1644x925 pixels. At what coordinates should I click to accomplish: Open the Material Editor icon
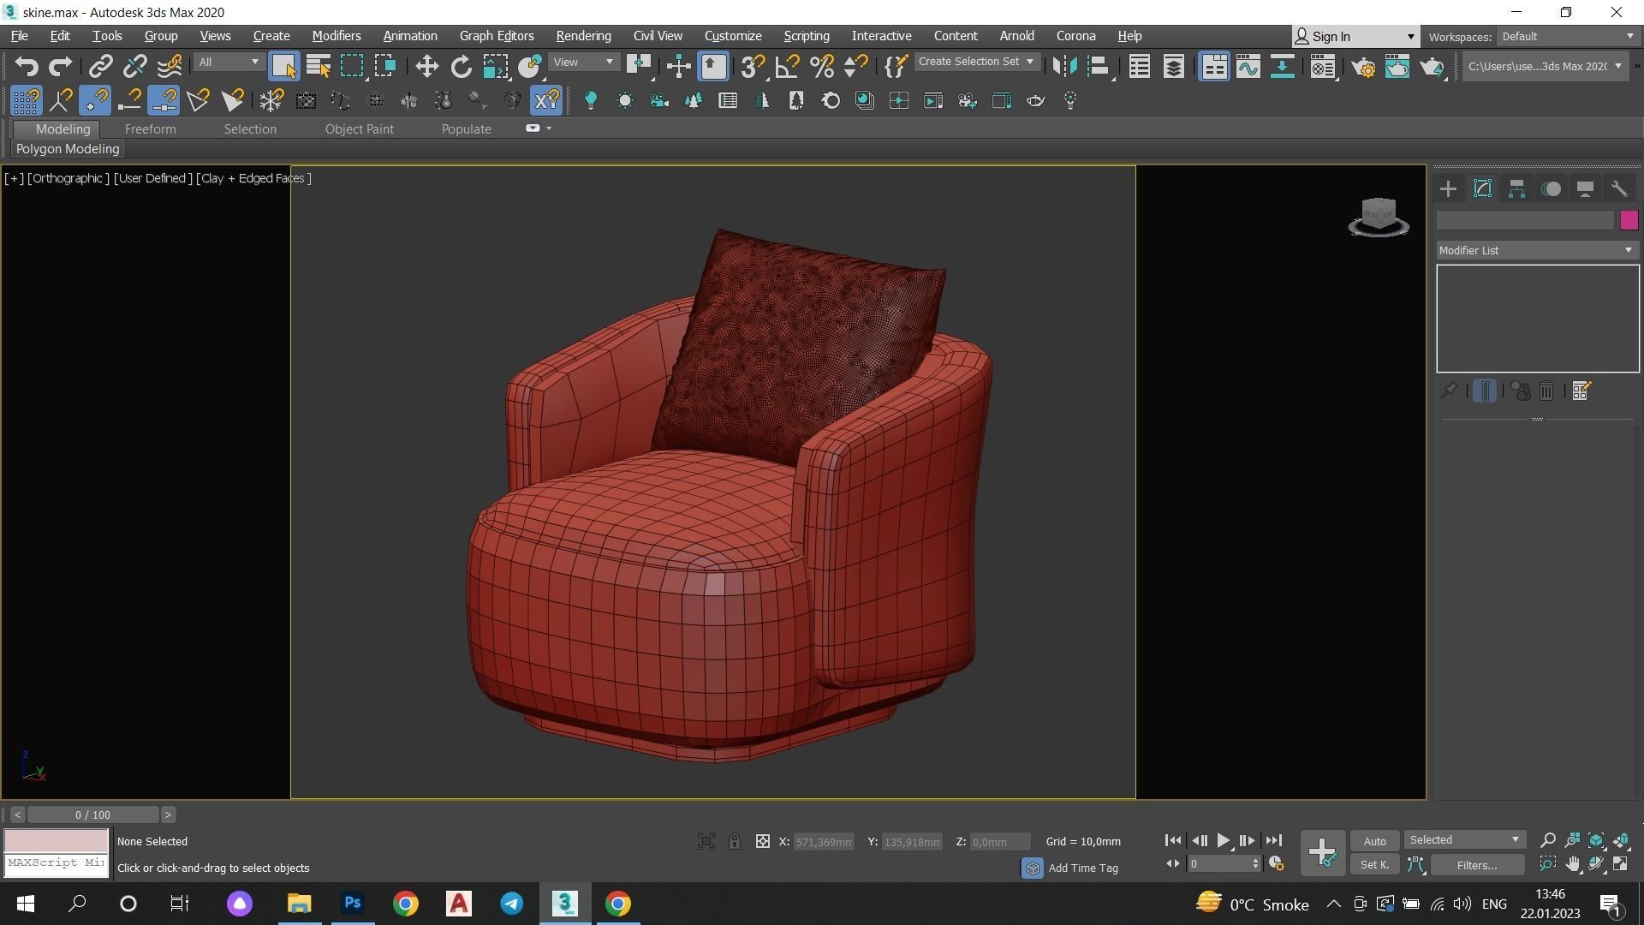(1323, 66)
